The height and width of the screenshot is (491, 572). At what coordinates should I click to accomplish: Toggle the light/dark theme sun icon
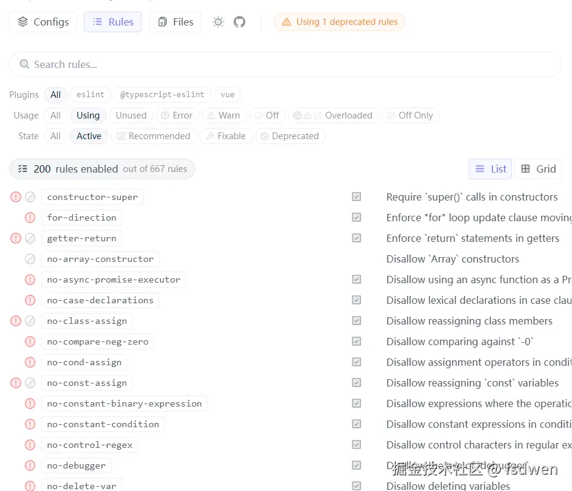tap(218, 22)
